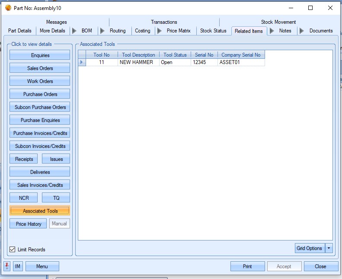Click the IM button beside the pin
The width and height of the screenshot is (342, 279).
click(x=18, y=266)
